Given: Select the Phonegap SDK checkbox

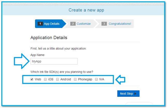Looking at the screenshot, I should [x=75, y=79].
